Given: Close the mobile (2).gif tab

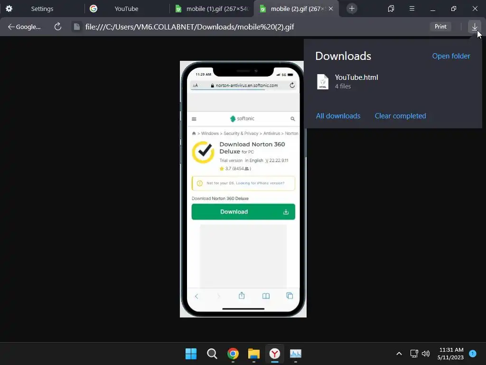Looking at the screenshot, I should 331,9.
